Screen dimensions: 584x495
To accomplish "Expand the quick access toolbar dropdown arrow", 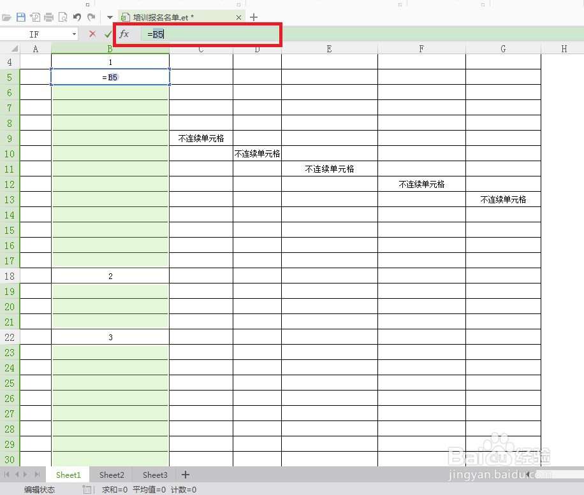I will 110,17.
